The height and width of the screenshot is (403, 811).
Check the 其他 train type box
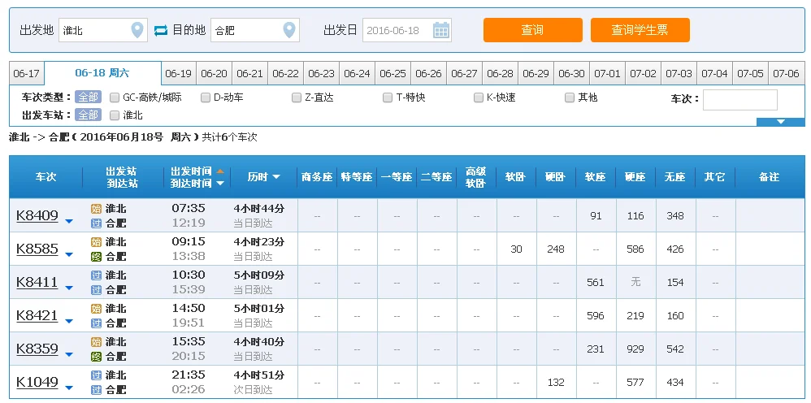click(570, 97)
